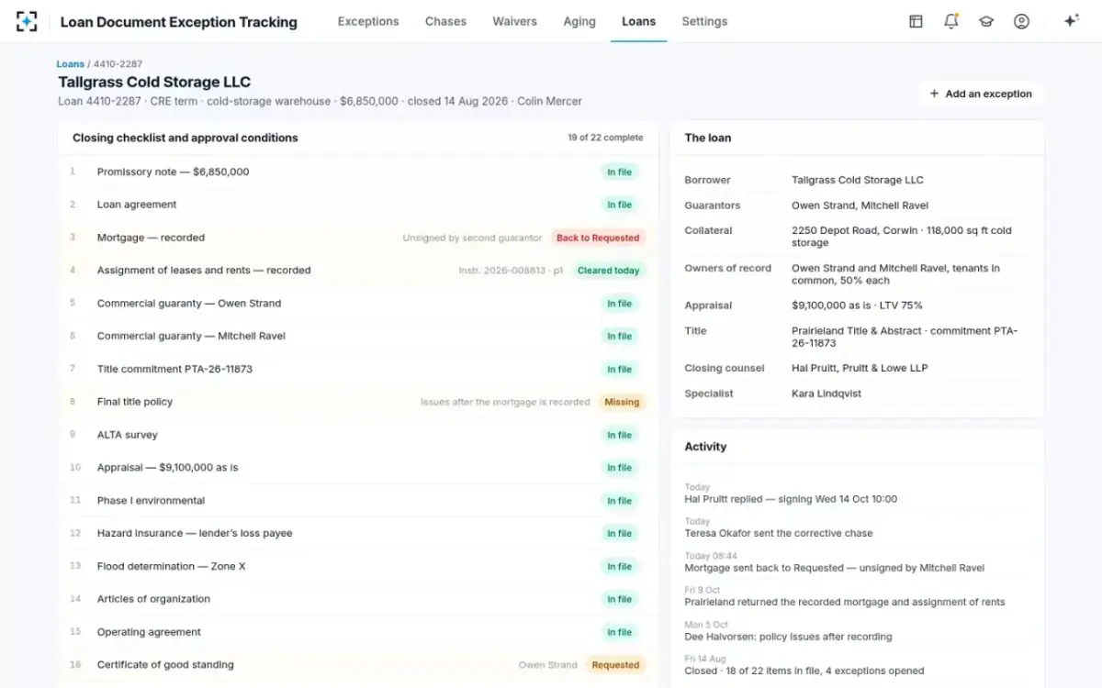Open the Loan agreement checklist row
This screenshot has width=1102, height=688.
point(358,205)
